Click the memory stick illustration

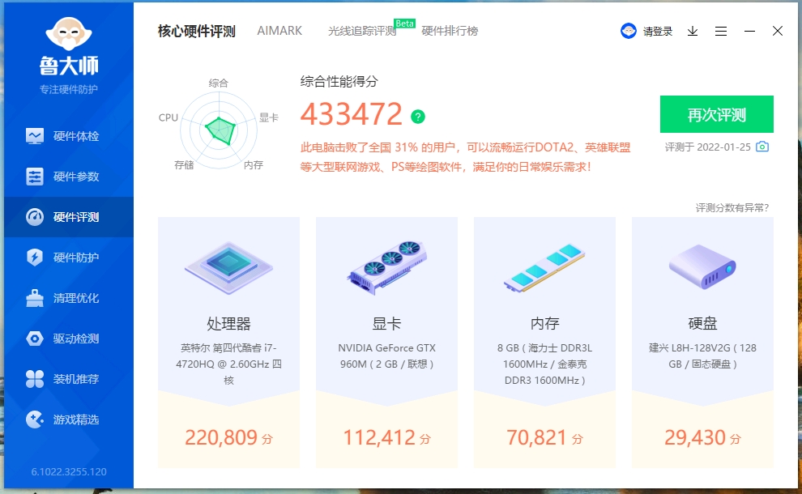coord(544,267)
